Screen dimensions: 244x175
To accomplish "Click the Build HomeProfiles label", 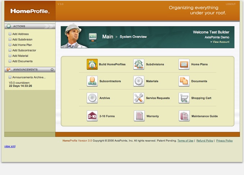I will point(112,64).
